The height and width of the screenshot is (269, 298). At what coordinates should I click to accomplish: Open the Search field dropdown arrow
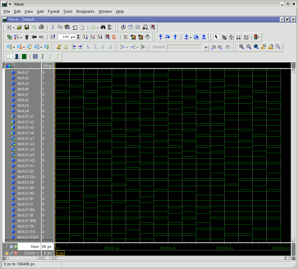(x=206, y=47)
